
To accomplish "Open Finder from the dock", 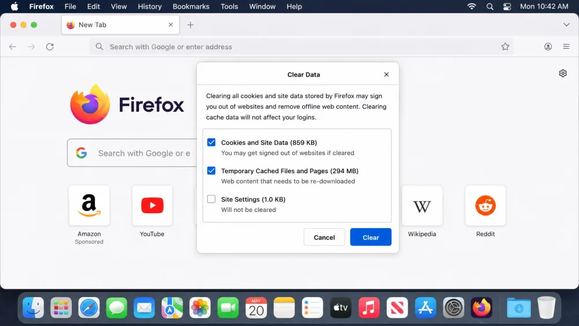I will pyautogui.click(x=33, y=307).
